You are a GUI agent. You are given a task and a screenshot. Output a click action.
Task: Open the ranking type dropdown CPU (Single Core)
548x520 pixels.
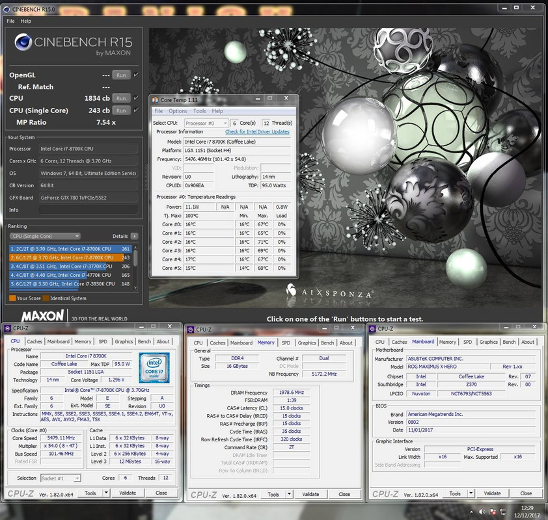point(45,236)
